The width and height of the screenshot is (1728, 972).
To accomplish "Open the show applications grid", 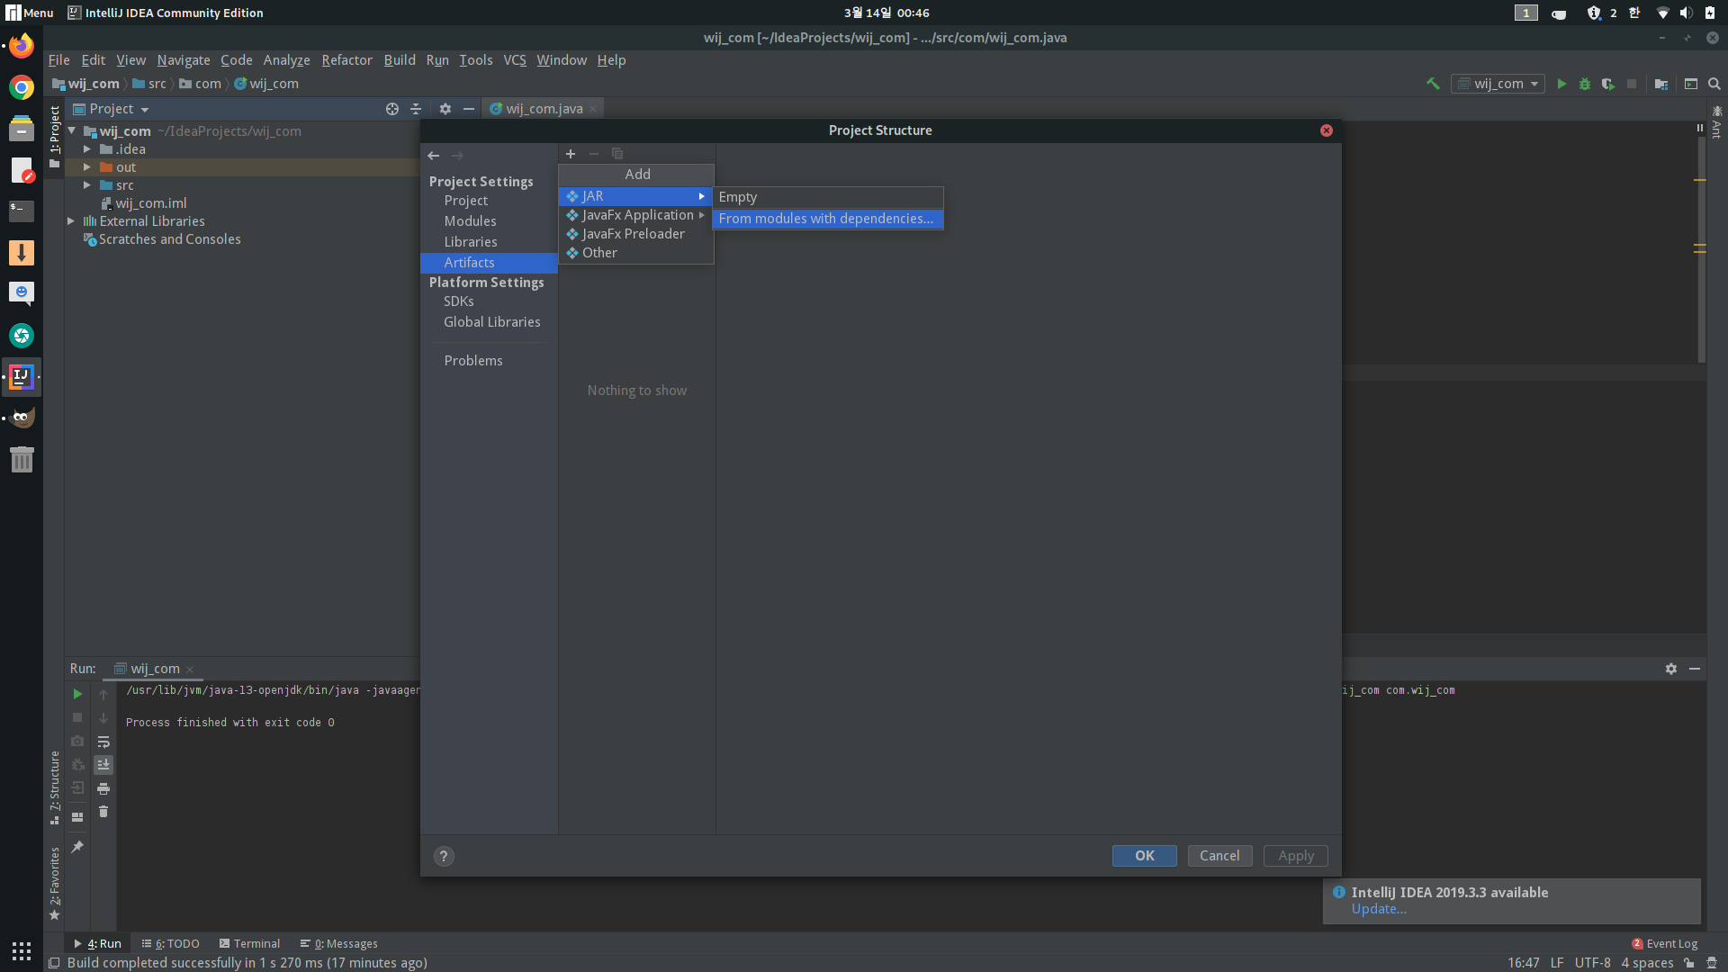I will [x=22, y=950].
